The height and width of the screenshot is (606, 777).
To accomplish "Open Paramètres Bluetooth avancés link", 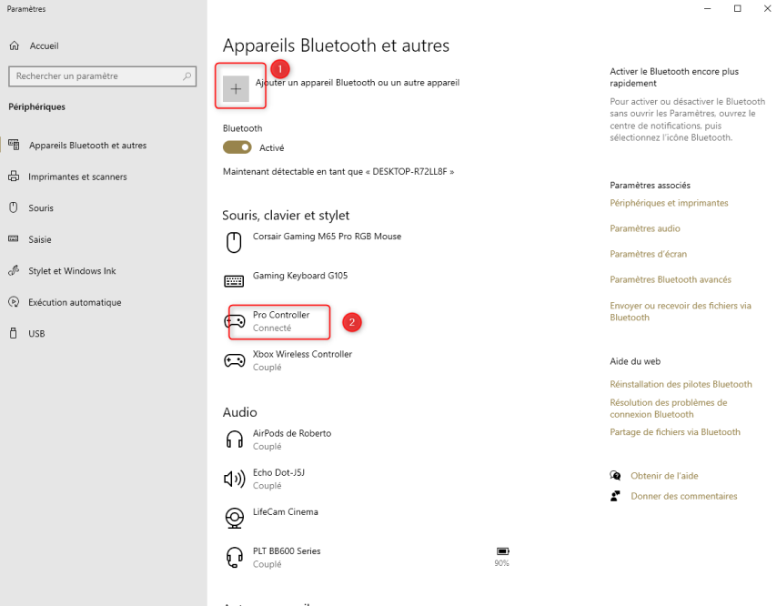I will click(671, 279).
